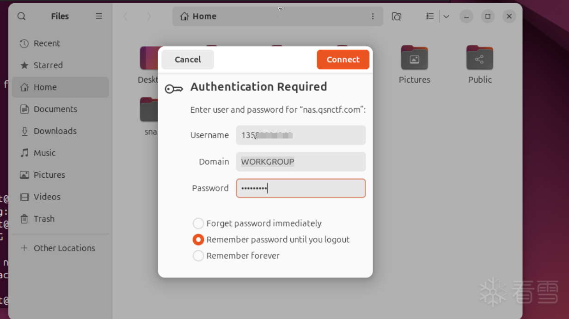Expand the view options dropdown arrow
Viewport: 569px width, 319px height.
pos(446,16)
